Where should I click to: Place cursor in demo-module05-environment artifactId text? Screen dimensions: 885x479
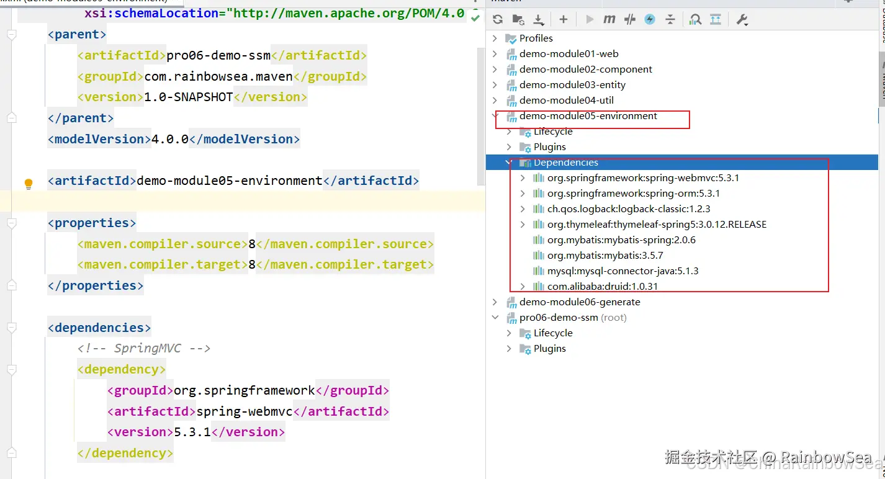click(x=230, y=181)
